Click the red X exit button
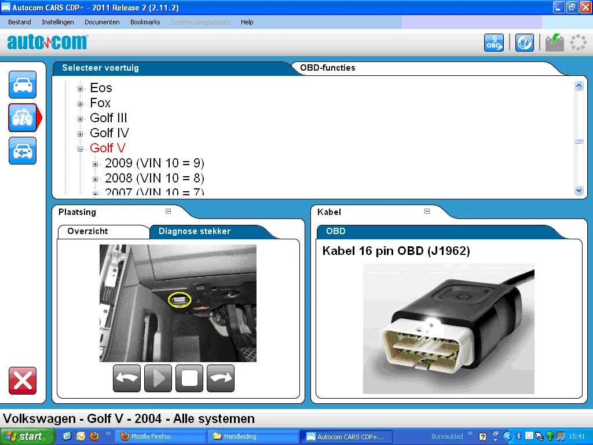The height and width of the screenshot is (445, 593). [x=23, y=380]
